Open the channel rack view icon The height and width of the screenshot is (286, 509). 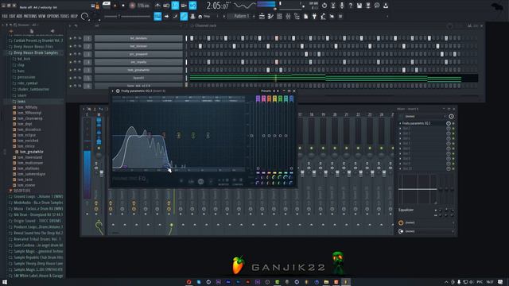pyautogui.click(x=279, y=16)
